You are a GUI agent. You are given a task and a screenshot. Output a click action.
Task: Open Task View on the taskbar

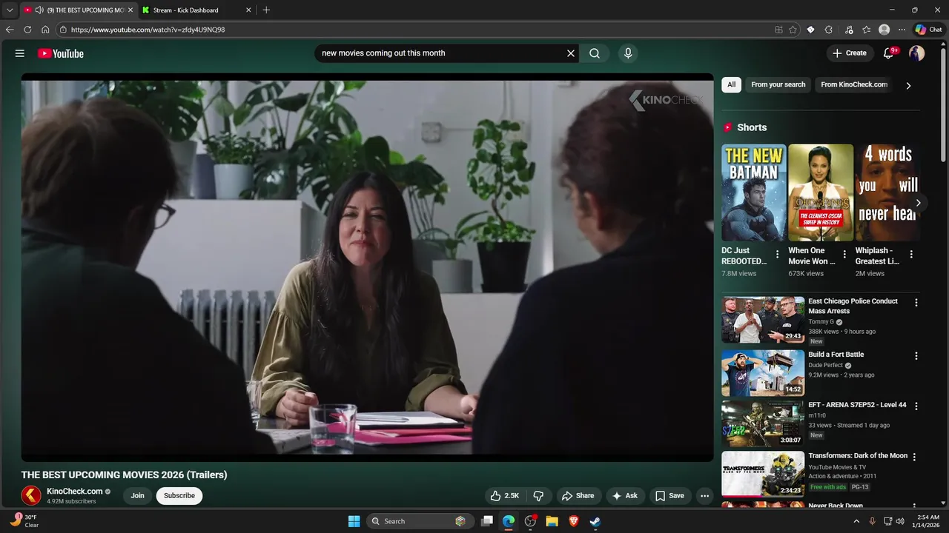pyautogui.click(x=487, y=521)
